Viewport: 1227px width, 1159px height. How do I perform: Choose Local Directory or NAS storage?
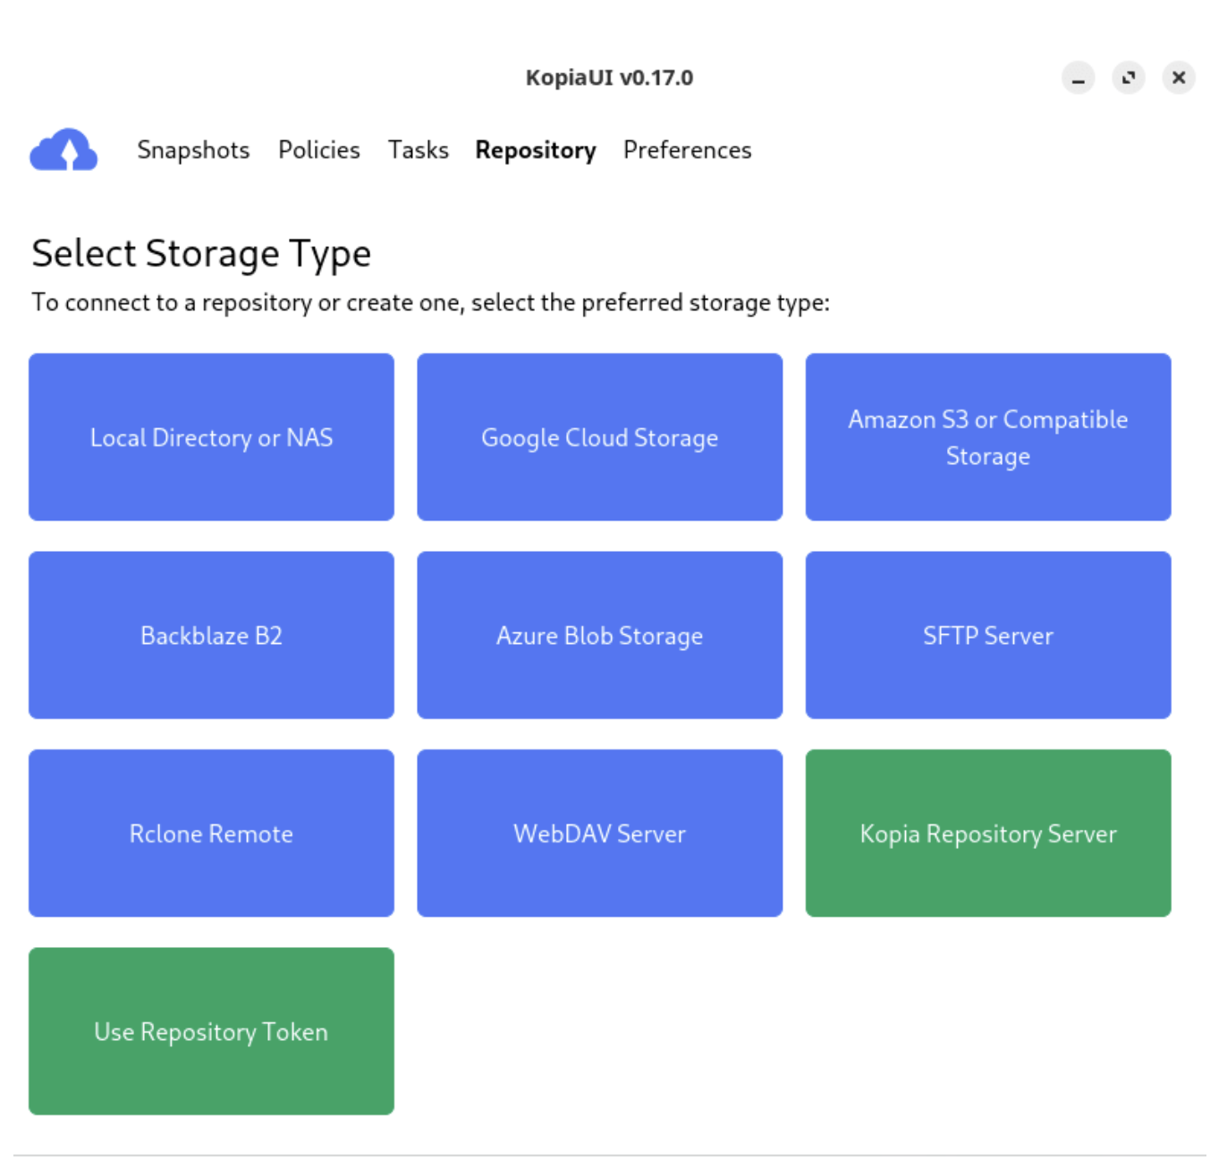pos(211,437)
